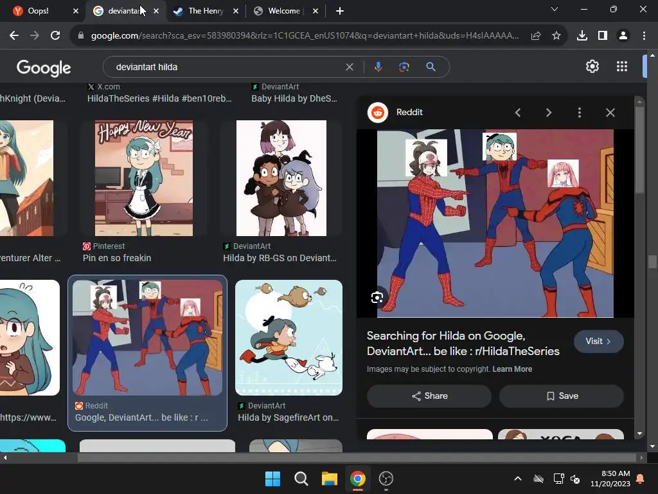Click the search query input field
This screenshot has height=494, width=658.
[227, 67]
